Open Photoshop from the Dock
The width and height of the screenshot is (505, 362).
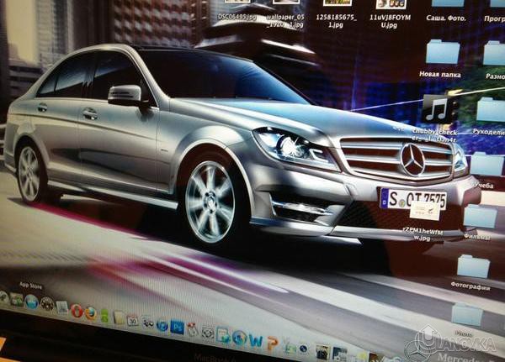(178, 326)
